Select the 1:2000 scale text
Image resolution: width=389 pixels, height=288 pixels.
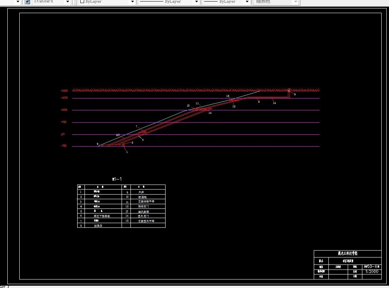[372, 272]
